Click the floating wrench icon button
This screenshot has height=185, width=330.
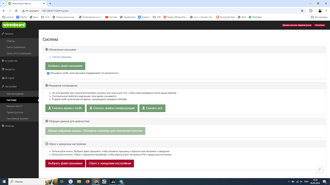[319, 169]
